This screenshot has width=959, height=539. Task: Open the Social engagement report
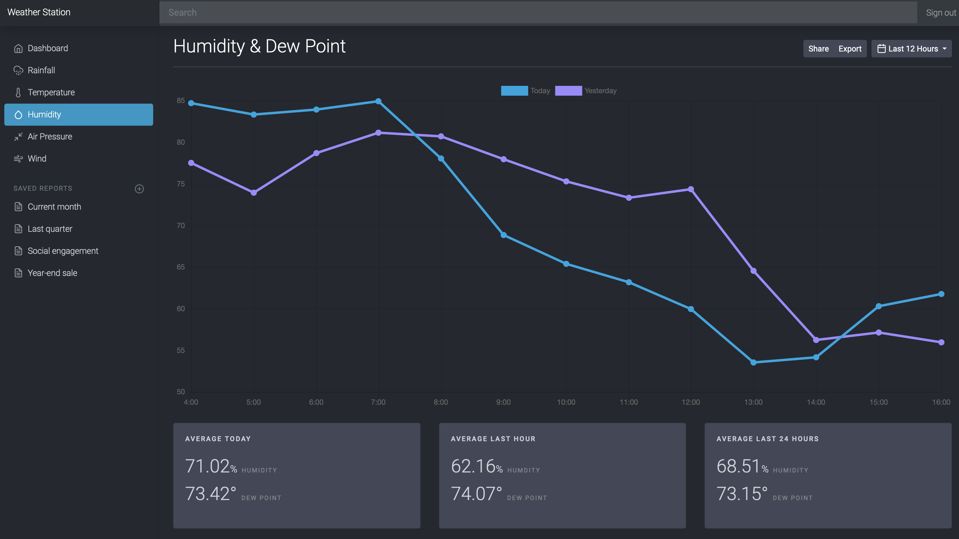pos(63,251)
